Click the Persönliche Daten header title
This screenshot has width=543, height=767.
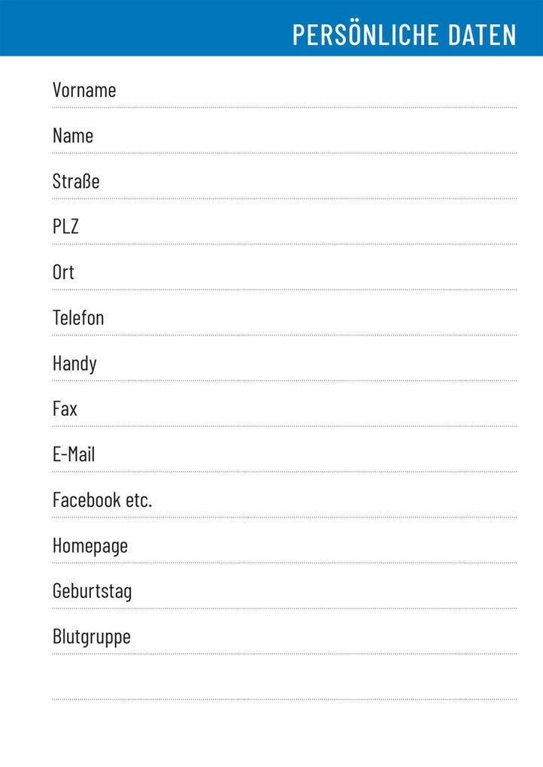click(404, 35)
